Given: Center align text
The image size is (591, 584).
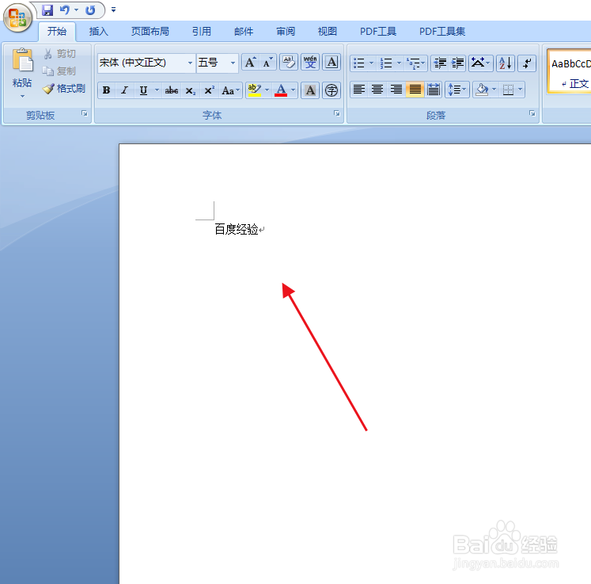Looking at the screenshot, I should (377, 90).
